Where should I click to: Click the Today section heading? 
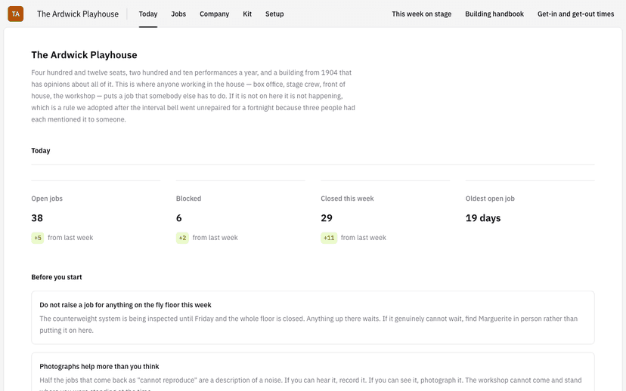click(41, 151)
